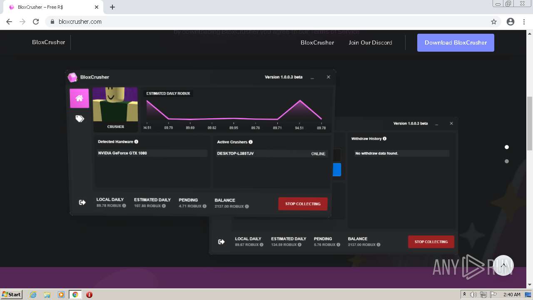This screenshot has width=533, height=300.
Task: Click the No withdraw data found text
Action: click(376, 153)
